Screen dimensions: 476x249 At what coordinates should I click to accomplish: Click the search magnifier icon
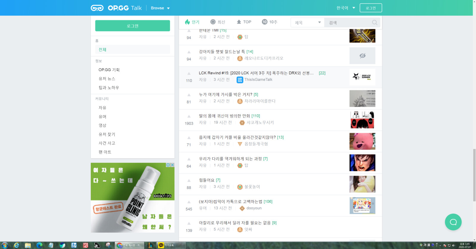375,23
